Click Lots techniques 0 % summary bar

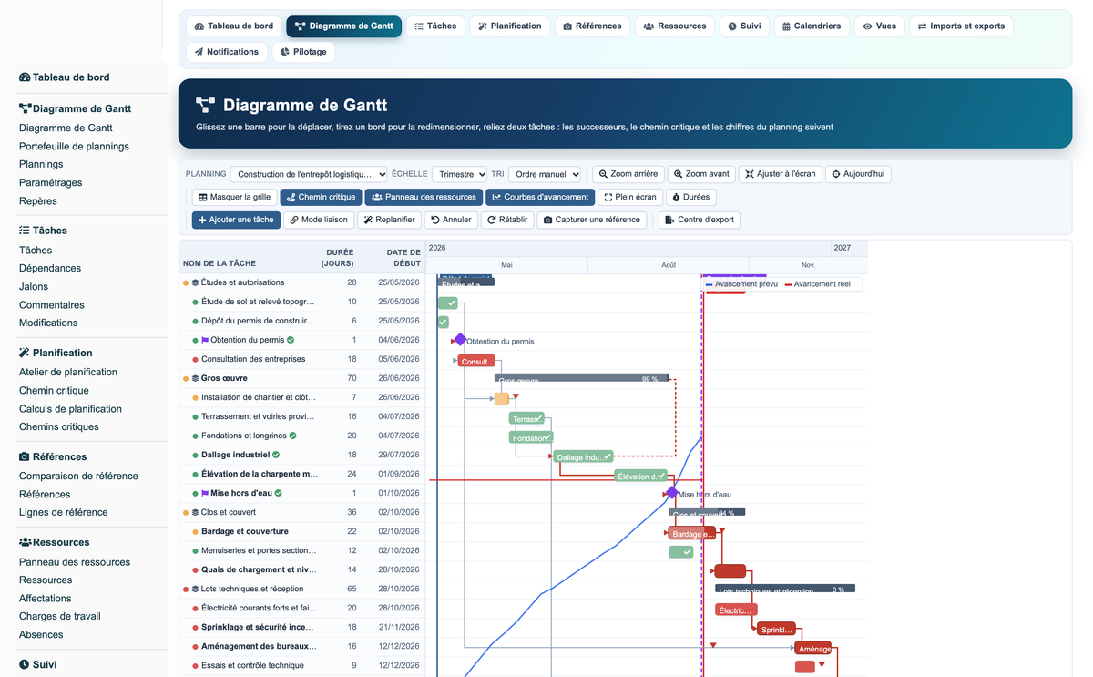[785, 589]
